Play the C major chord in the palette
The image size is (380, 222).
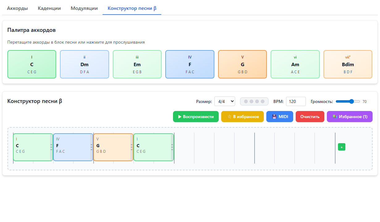32,64
